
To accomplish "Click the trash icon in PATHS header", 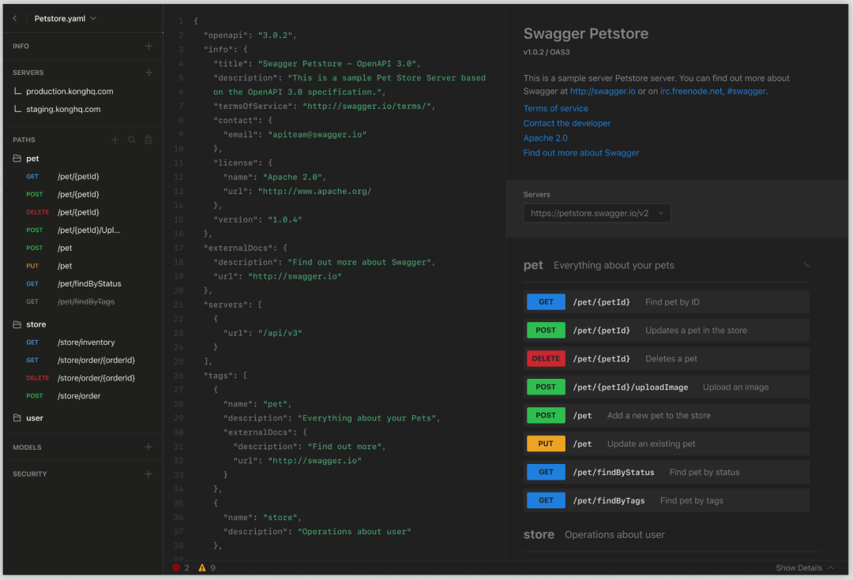I will [148, 140].
